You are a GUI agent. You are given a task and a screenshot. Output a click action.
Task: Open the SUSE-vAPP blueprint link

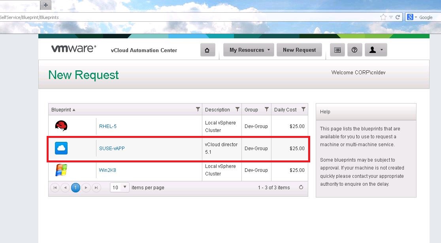(x=112, y=148)
